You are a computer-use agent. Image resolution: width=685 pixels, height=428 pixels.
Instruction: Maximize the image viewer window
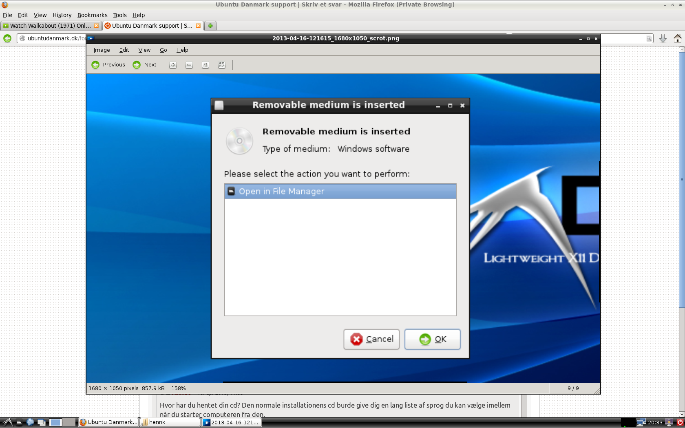pyautogui.click(x=588, y=39)
